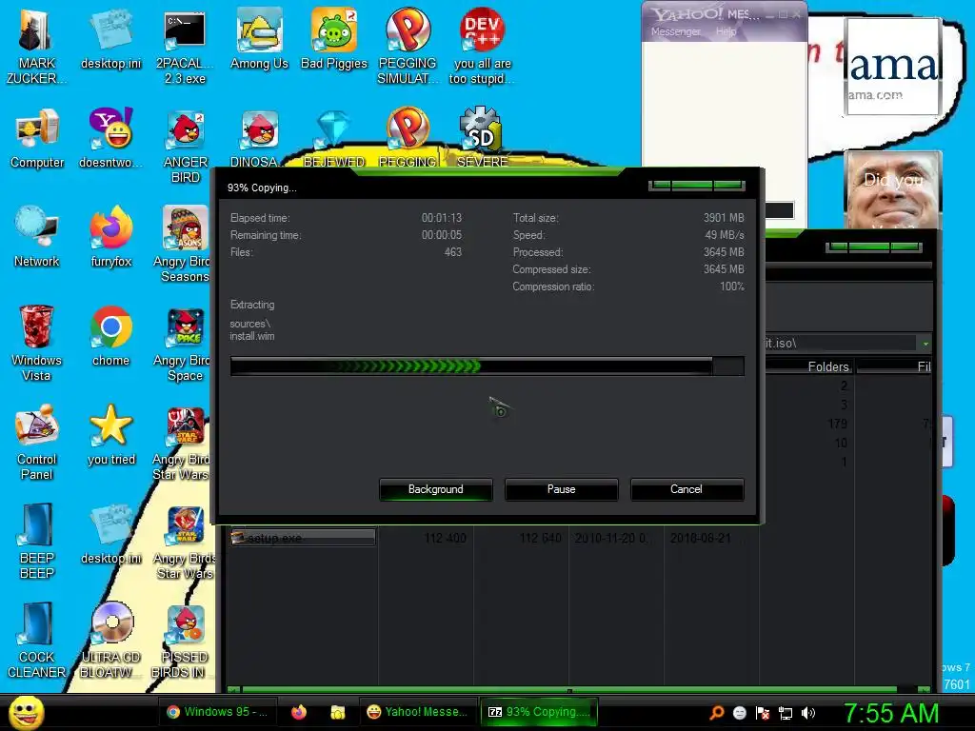Pause the copying operation
This screenshot has width=975, height=731.
point(561,489)
